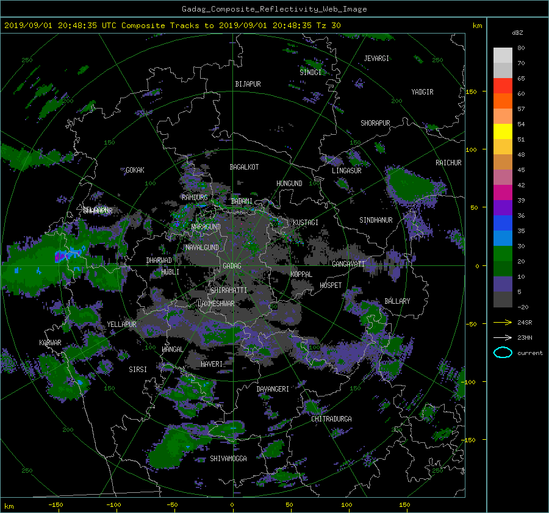Click the dBZ legend heading

[x=517, y=33]
